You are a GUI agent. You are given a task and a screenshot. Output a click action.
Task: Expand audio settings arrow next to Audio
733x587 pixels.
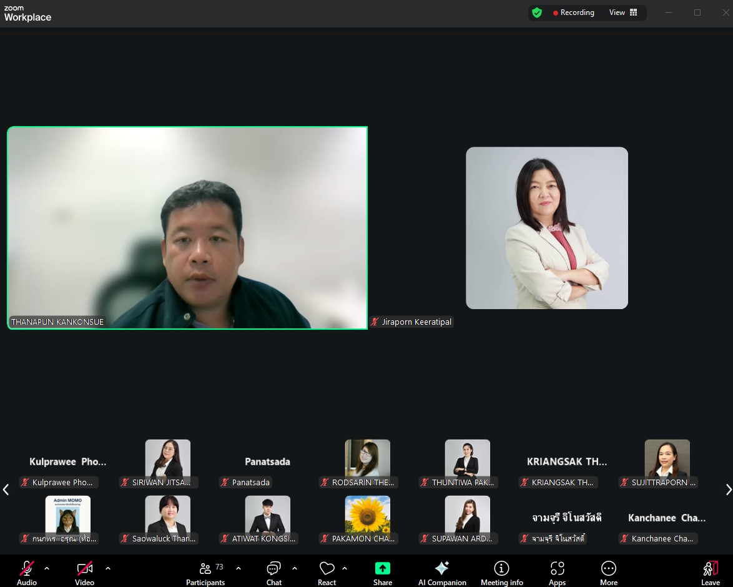point(47,568)
